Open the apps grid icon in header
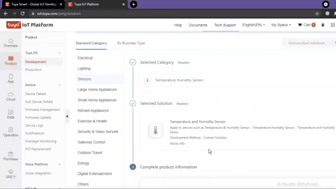The width and height of the screenshot is (336, 189). tap(333, 25)
